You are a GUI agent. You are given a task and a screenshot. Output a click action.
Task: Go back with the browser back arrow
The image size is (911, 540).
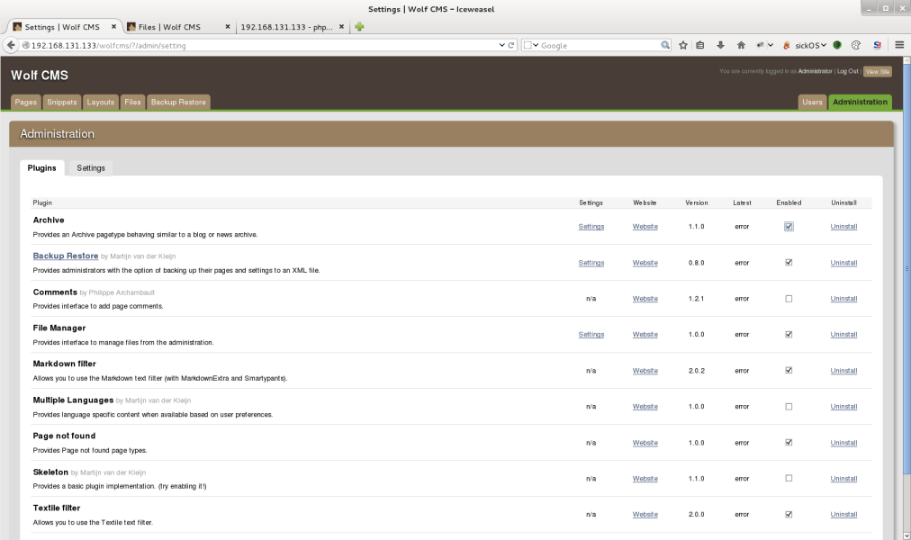click(x=11, y=45)
